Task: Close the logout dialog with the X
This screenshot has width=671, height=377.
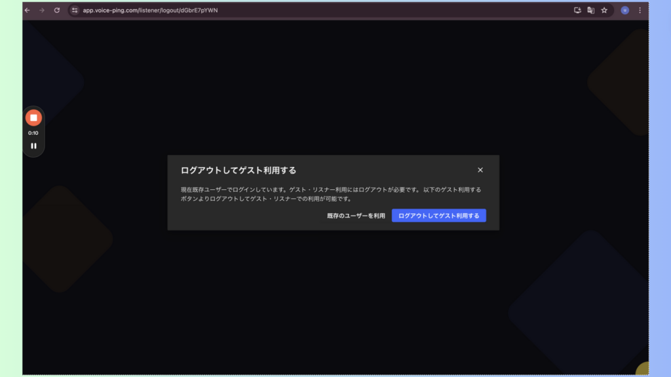Action: [x=480, y=170]
